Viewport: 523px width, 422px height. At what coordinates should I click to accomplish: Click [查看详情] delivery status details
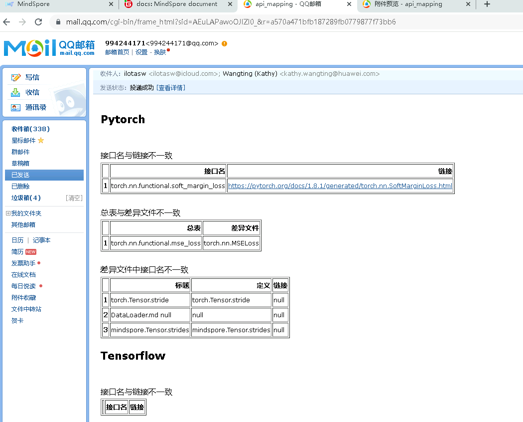(171, 88)
